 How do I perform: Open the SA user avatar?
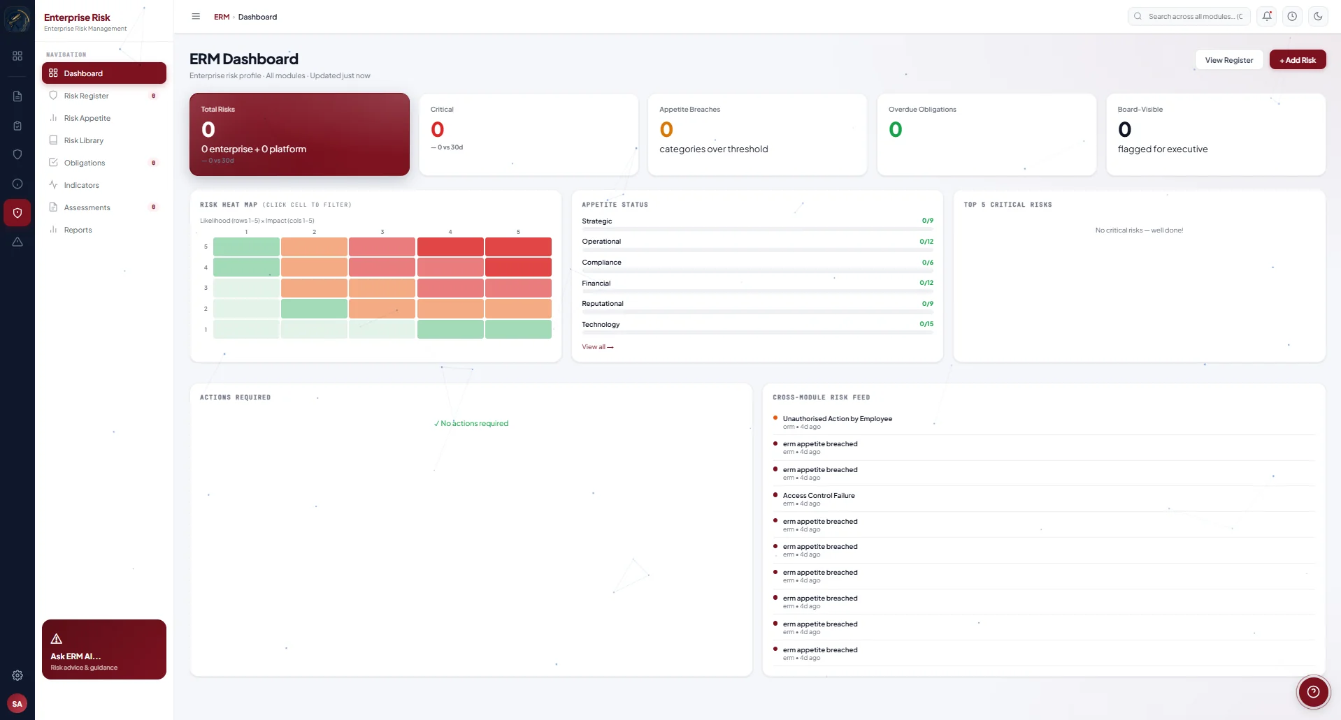[x=17, y=704]
